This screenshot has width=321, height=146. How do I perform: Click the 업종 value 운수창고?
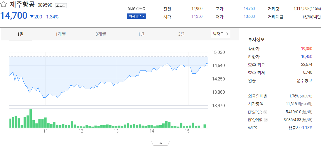[304, 80]
